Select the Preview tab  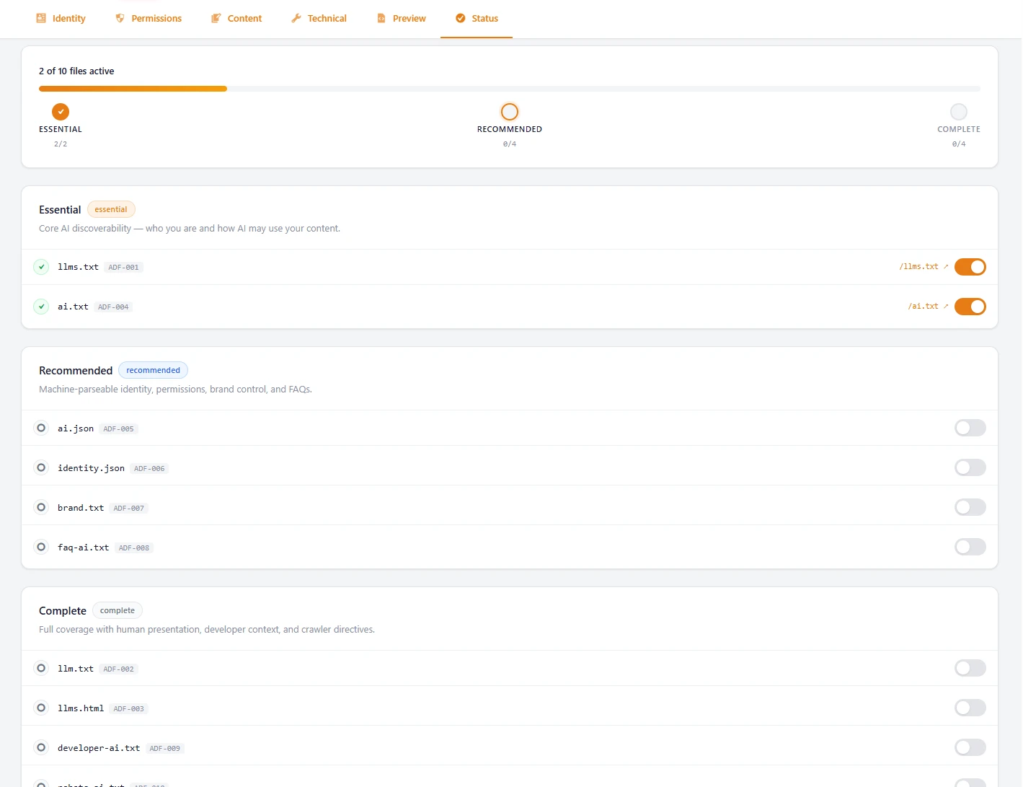coord(402,18)
